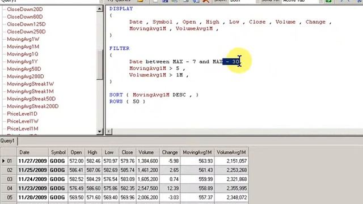Select MovingAvg1W in the field list
This screenshot has width=363, height=204.
tap(23, 39)
